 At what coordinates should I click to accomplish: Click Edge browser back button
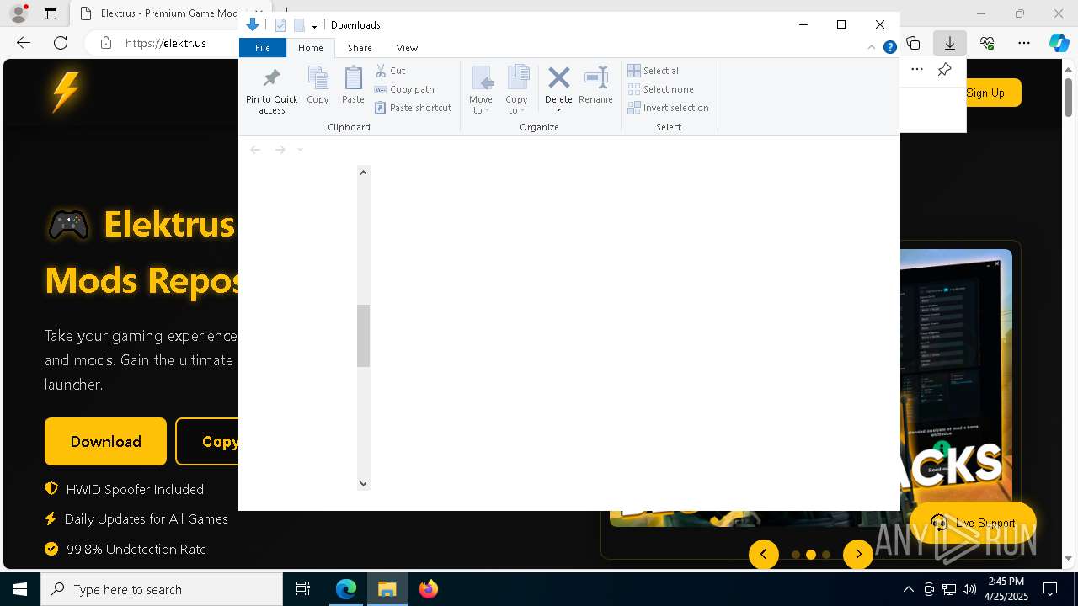(24, 43)
